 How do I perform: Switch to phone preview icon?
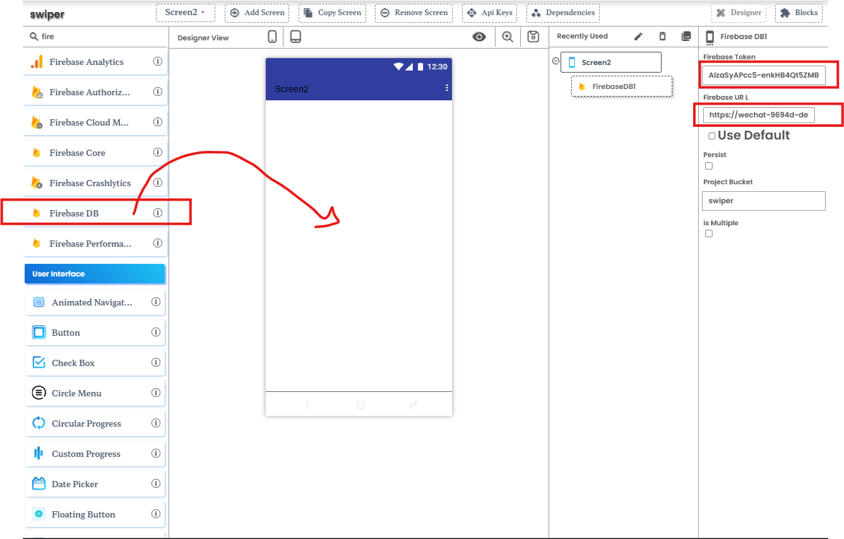272,37
